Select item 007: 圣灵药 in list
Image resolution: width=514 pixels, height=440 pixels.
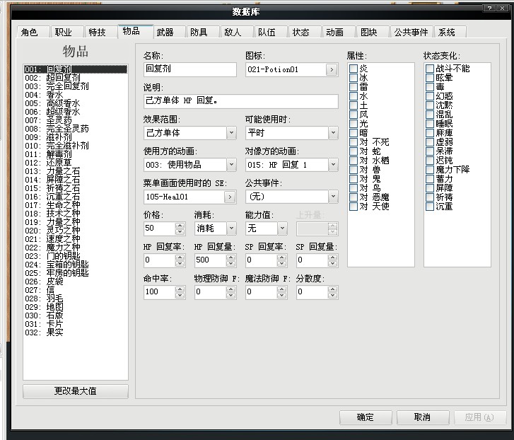pyautogui.click(x=75, y=120)
